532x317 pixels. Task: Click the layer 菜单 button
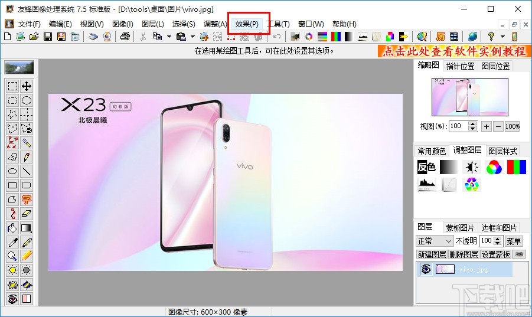click(x=514, y=241)
